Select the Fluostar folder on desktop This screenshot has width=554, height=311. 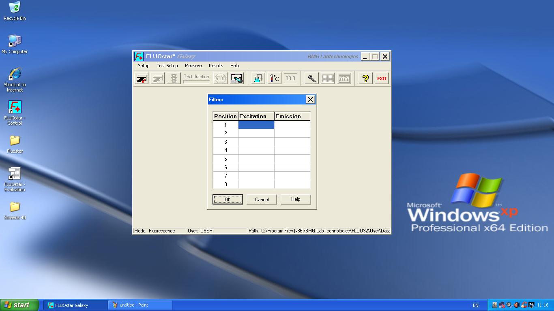[15, 144]
